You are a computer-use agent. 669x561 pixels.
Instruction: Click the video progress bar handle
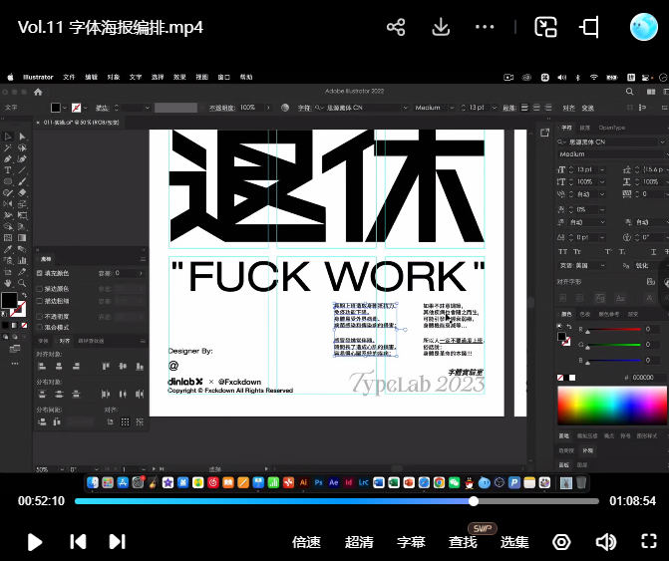(474, 501)
